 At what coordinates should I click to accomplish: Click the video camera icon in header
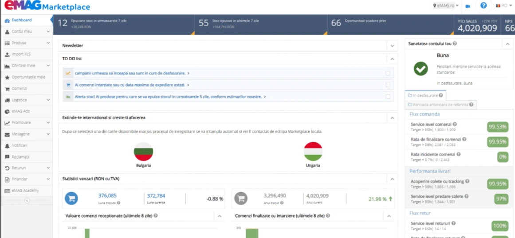point(468,6)
